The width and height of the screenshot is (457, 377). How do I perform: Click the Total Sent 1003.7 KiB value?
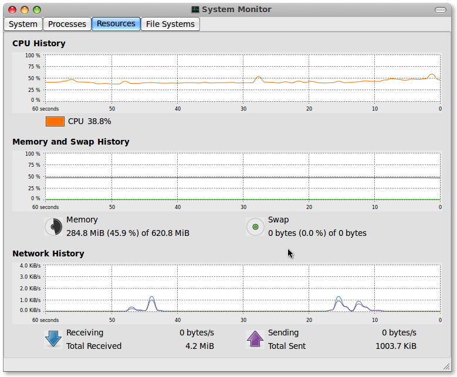coord(396,346)
